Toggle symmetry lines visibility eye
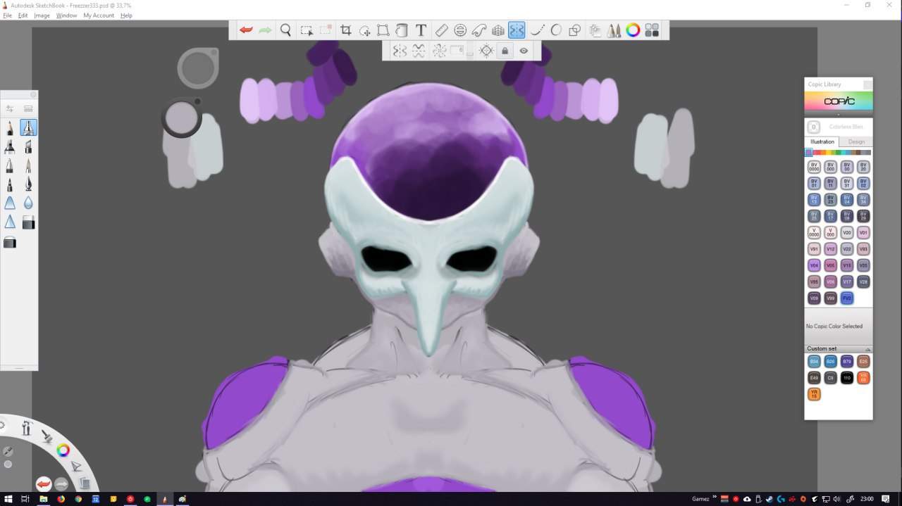The height and width of the screenshot is (506, 902). pyautogui.click(x=524, y=51)
